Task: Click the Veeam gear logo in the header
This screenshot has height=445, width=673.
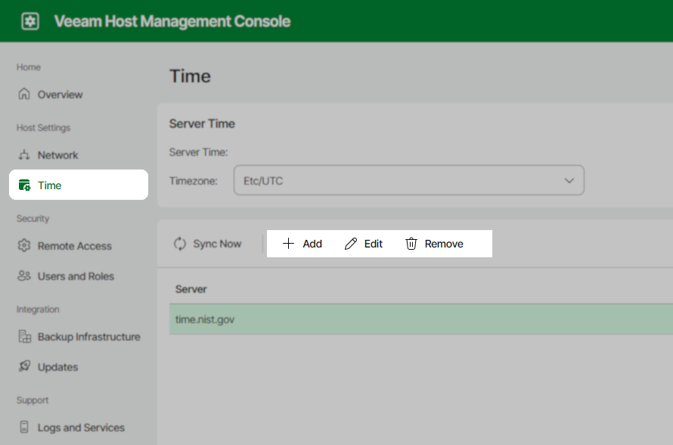Action: [x=29, y=20]
